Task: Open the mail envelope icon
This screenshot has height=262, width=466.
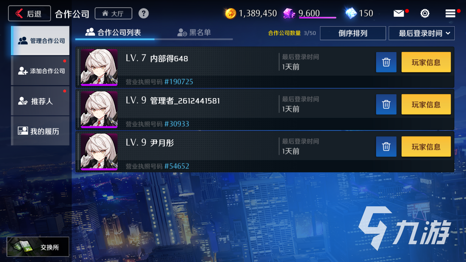Action: [399, 13]
